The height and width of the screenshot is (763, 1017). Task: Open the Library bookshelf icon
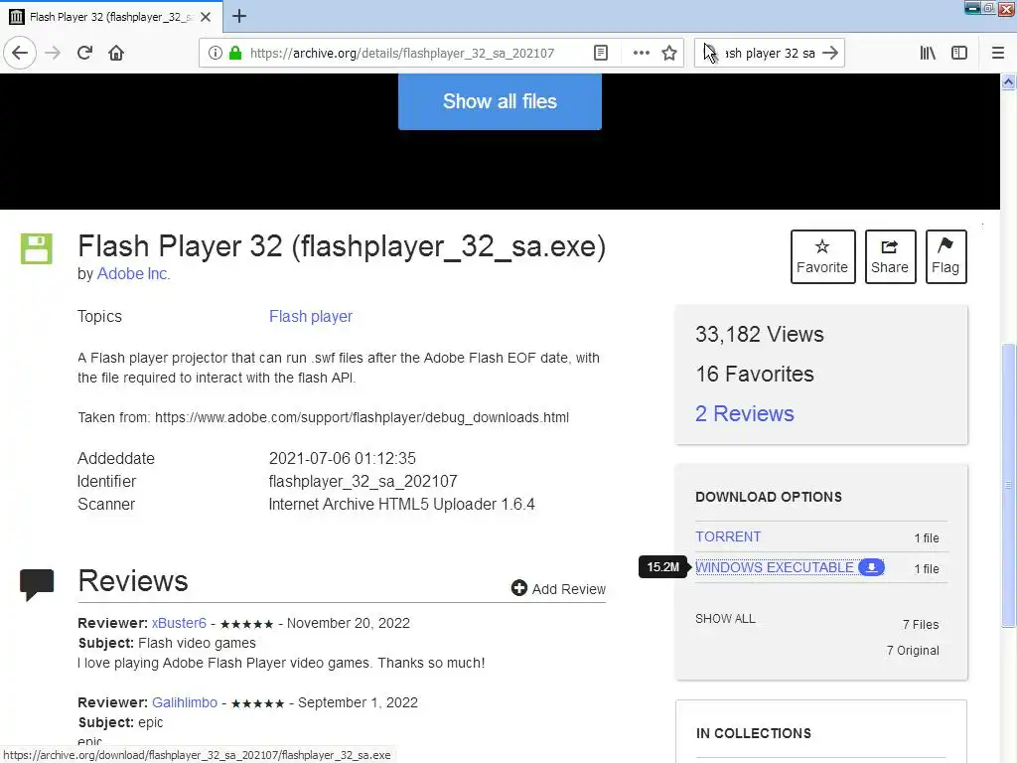pyautogui.click(x=928, y=53)
